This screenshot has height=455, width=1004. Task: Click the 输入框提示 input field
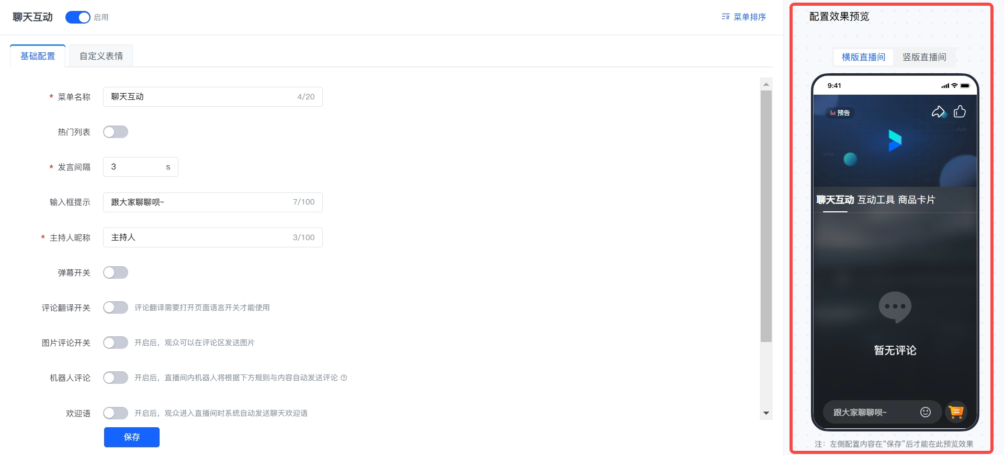[x=213, y=202]
